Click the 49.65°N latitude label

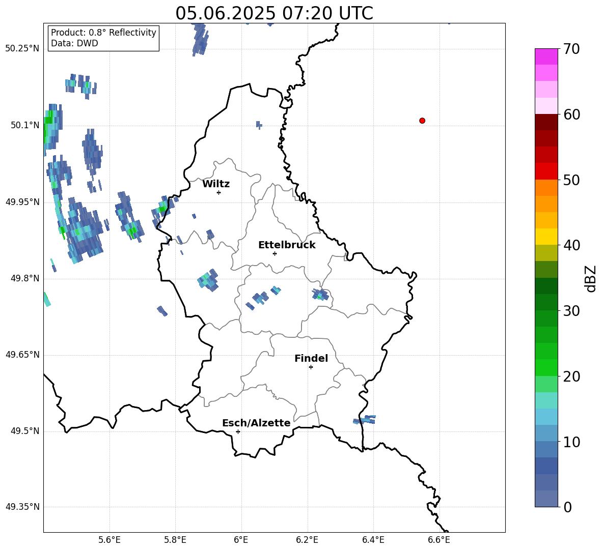coord(22,355)
